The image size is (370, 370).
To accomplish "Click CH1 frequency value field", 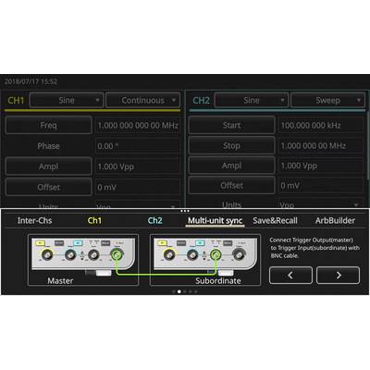I will (138, 125).
